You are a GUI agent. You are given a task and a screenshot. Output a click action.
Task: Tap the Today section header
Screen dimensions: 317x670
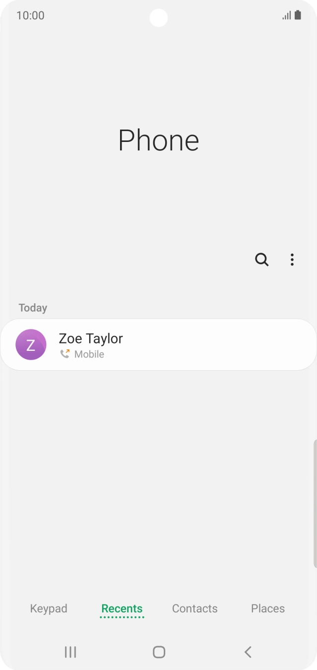point(33,308)
